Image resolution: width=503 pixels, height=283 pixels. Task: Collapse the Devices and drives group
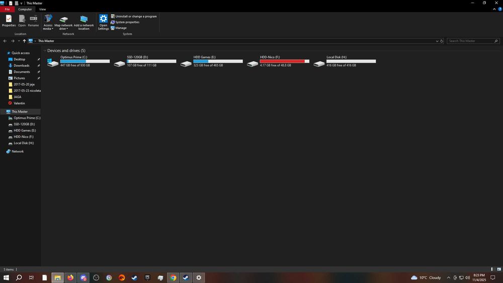tap(45, 51)
